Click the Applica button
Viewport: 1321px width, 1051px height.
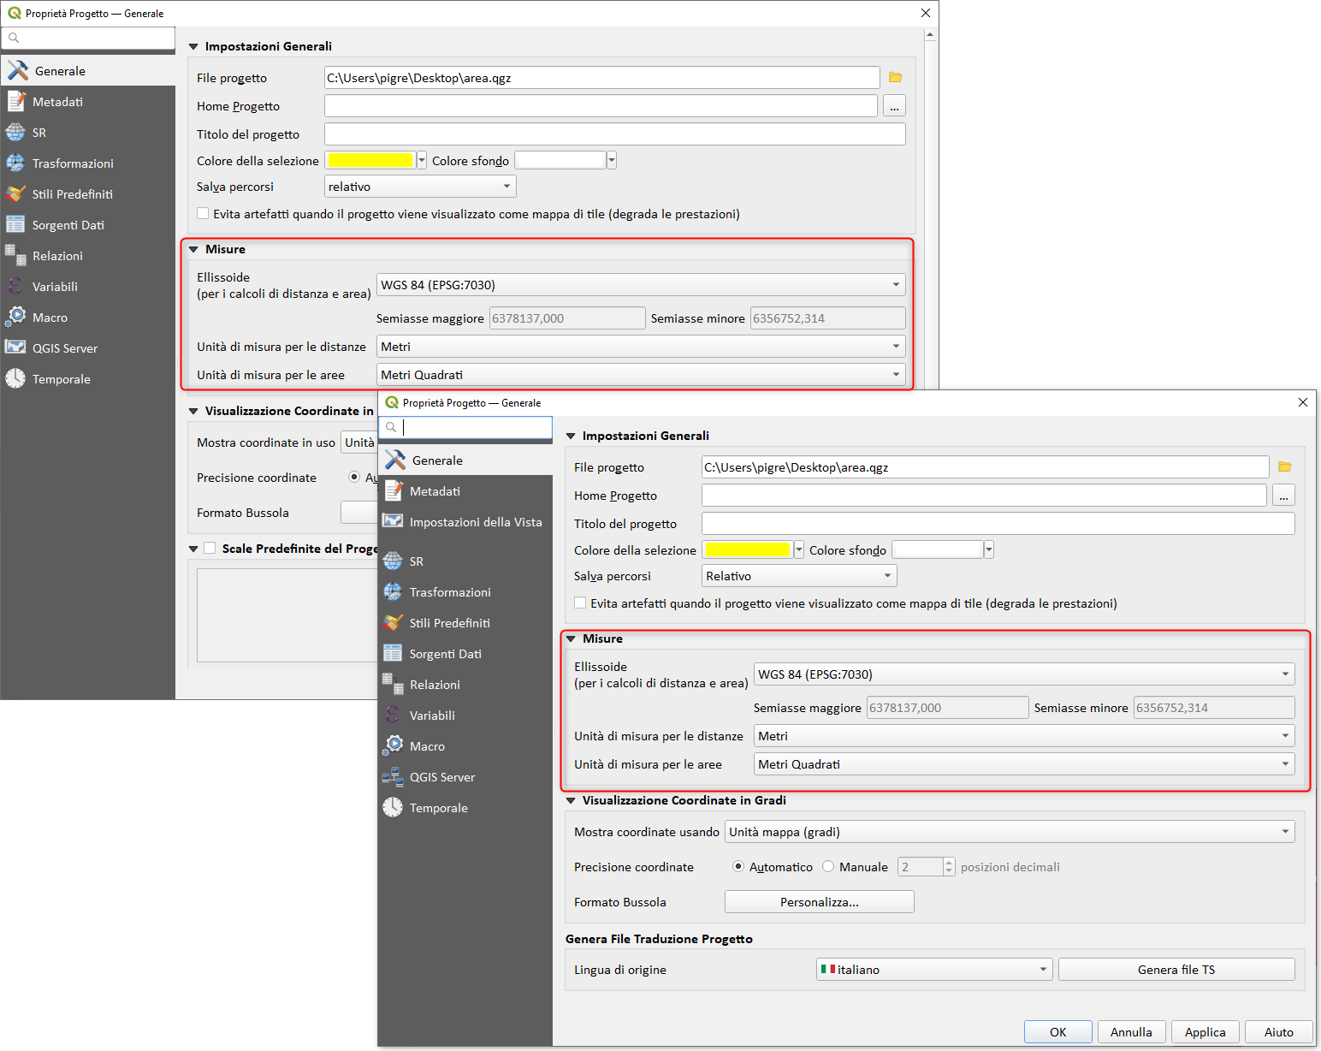pyautogui.click(x=1205, y=1032)
